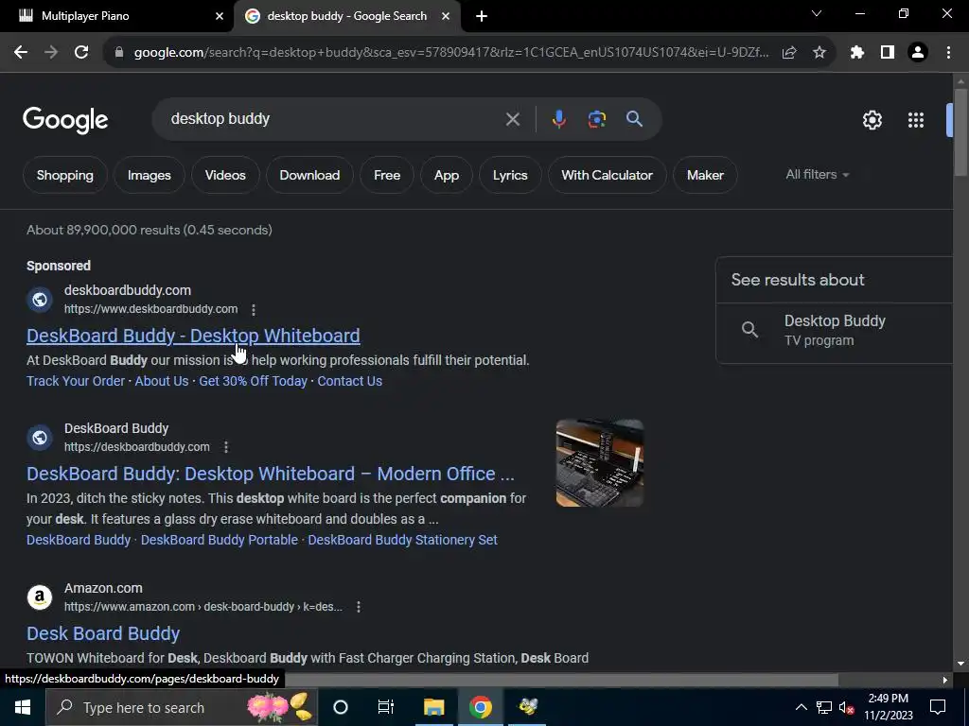The width and height of the screenshot is (969, 726).
Task: Click the browser address bar URL
Action: pyautogui.click(x=451, y=53)
